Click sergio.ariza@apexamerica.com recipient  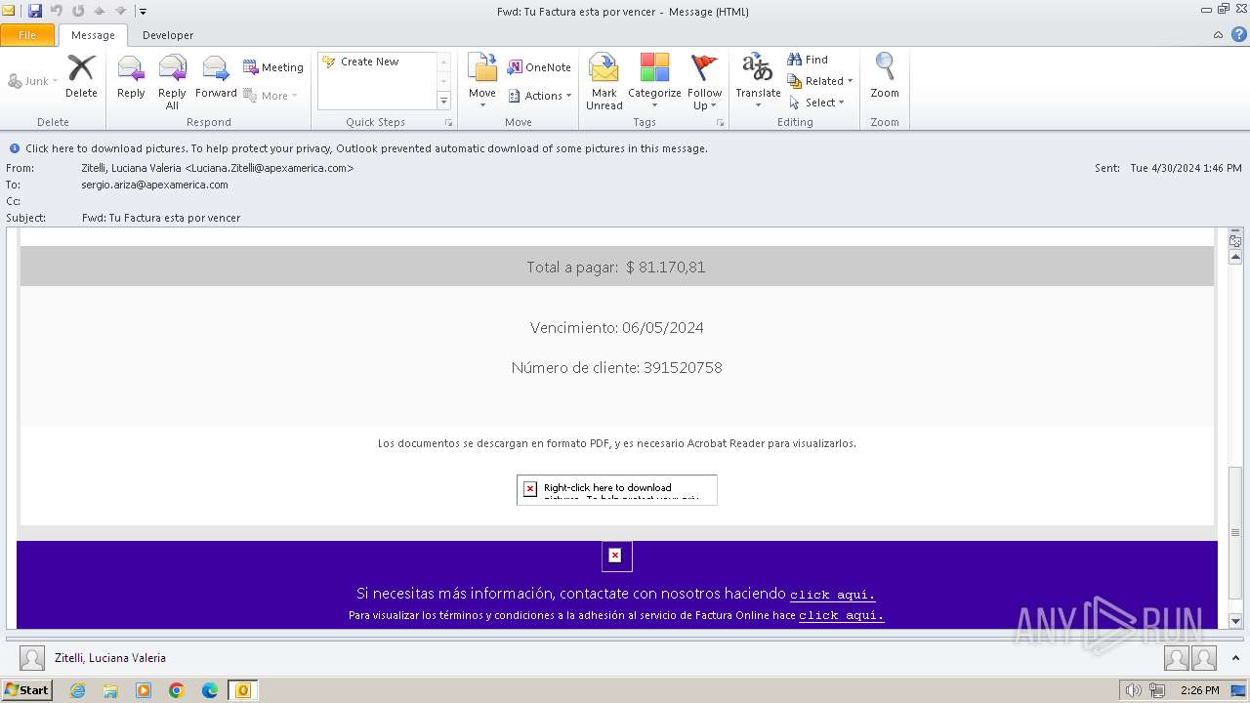pyautogui.click(x=154, y=185)
